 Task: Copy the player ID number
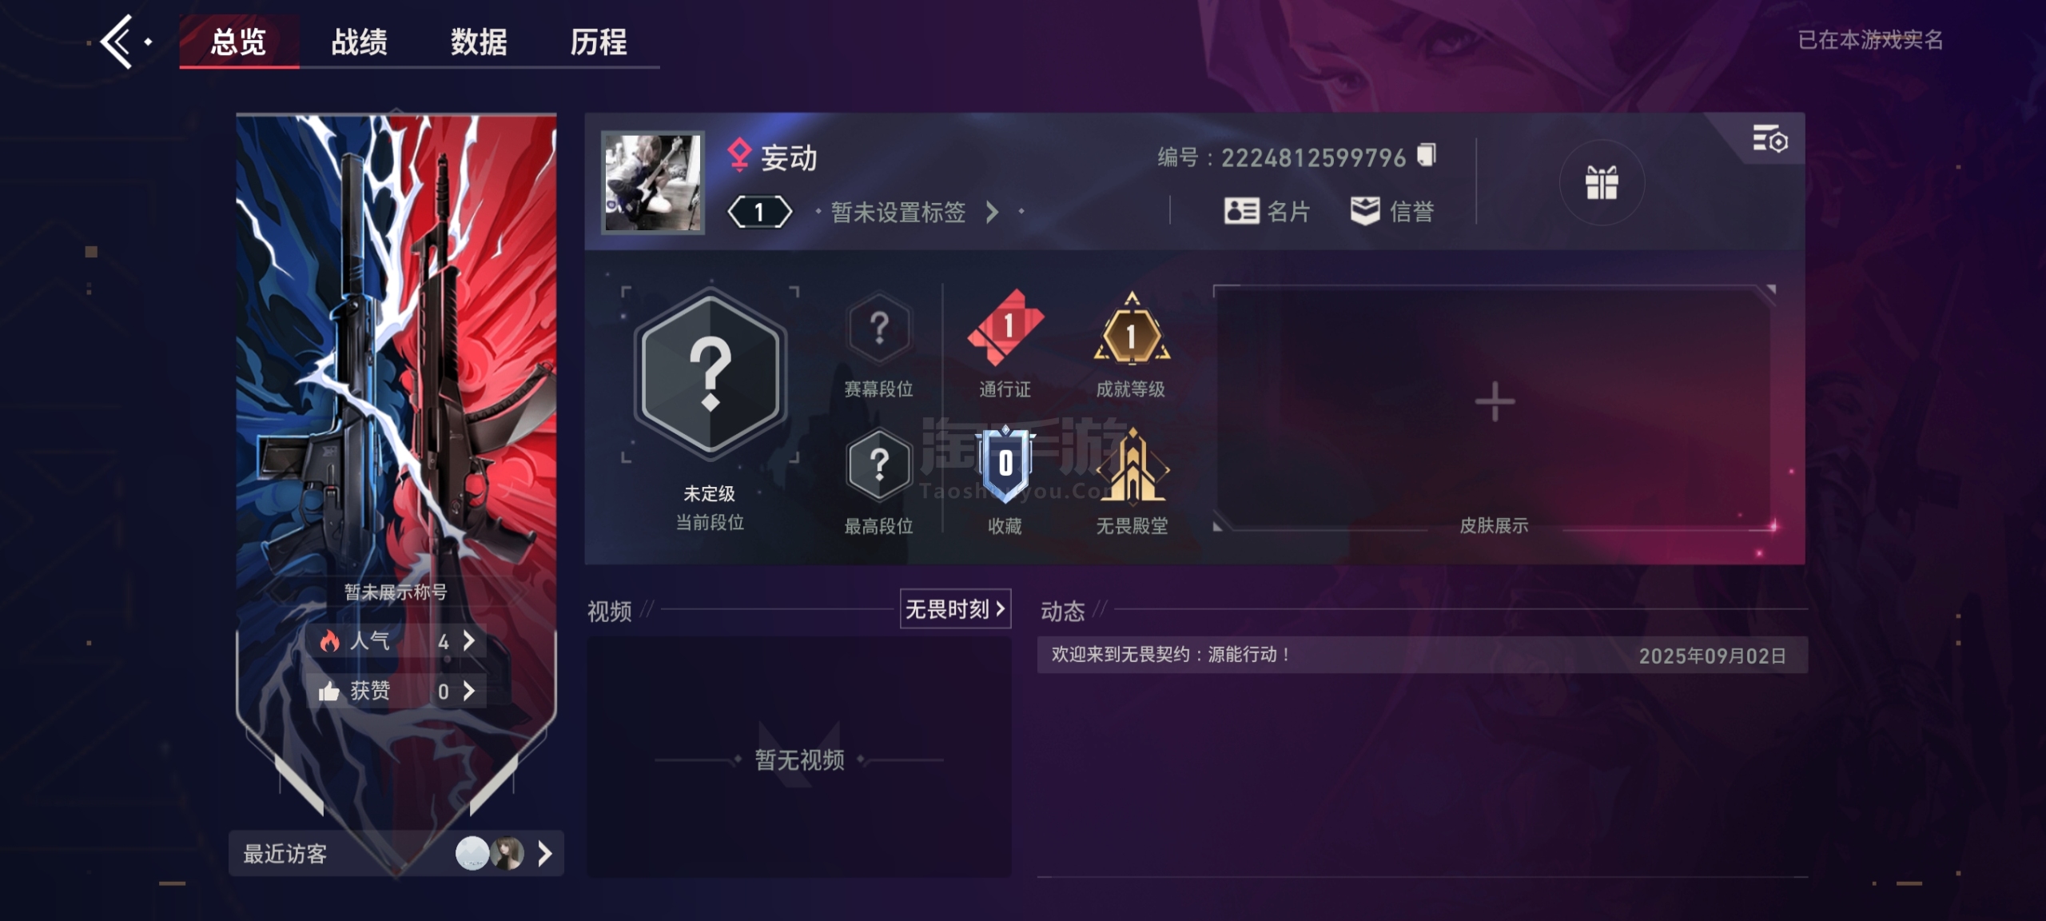coord(1427,154)
